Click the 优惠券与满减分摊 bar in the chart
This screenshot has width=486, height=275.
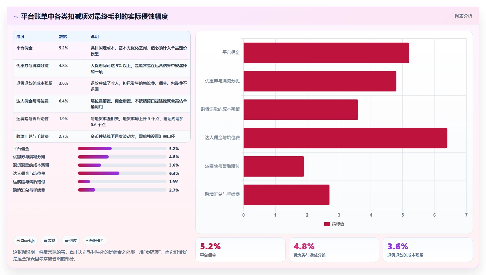click(320, 81)
